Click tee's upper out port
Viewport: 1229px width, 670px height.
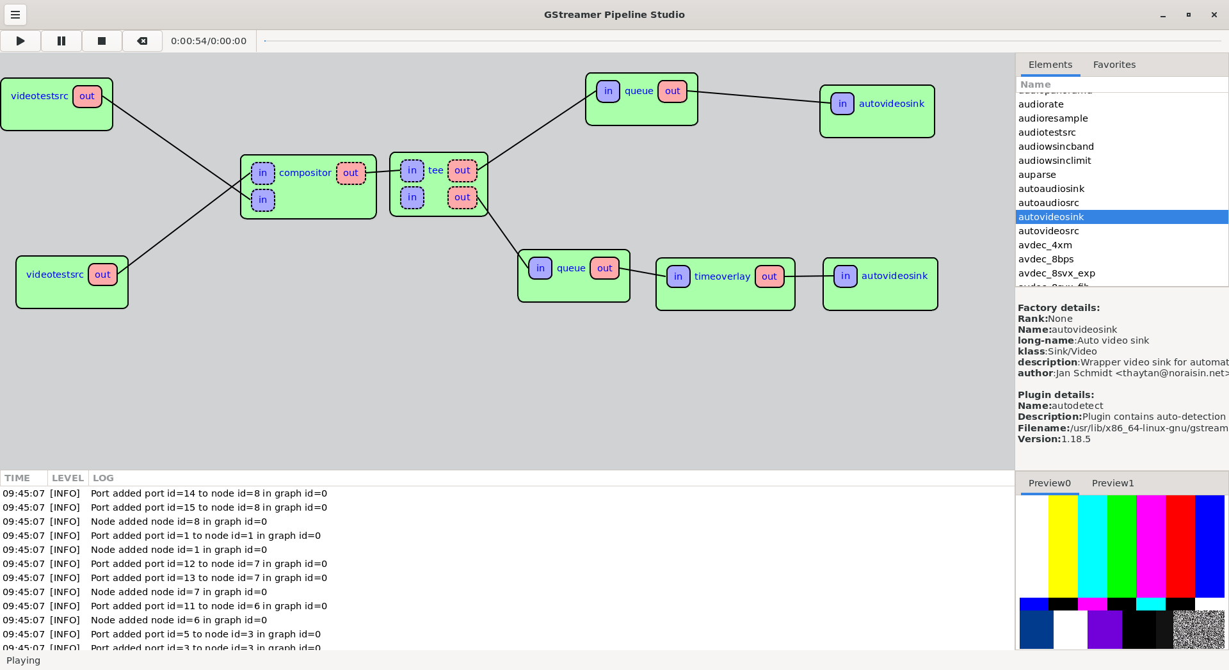[462, 171]
